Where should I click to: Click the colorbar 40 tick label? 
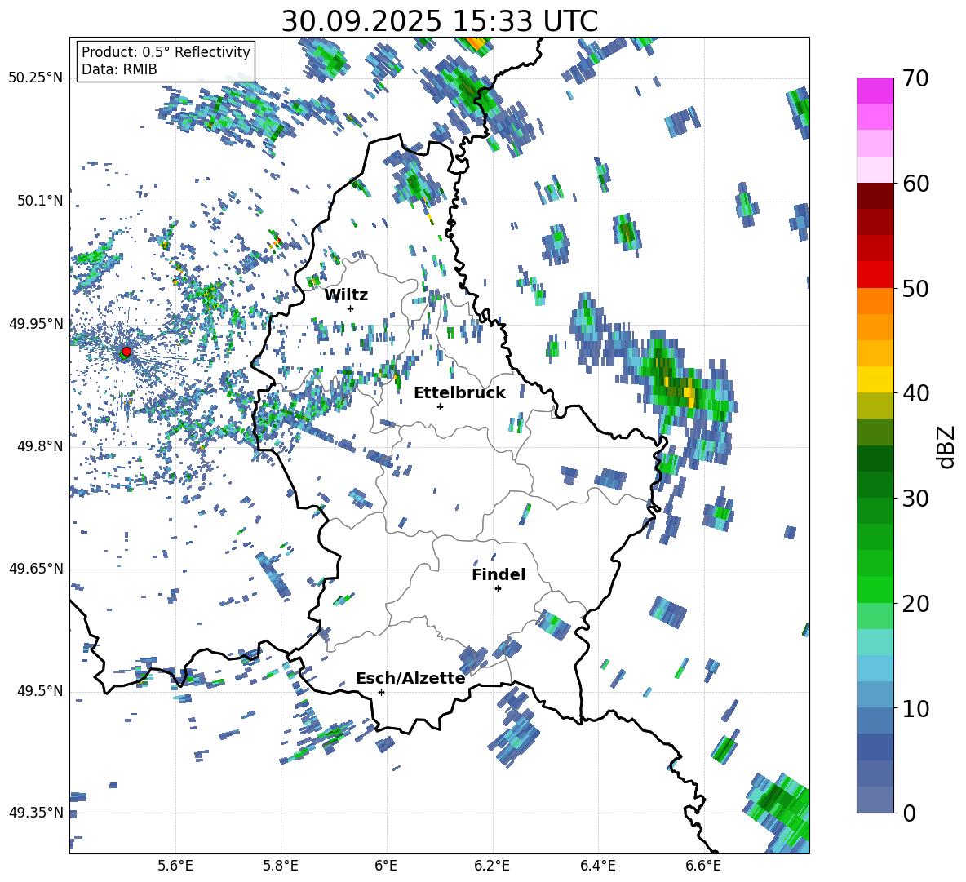[915, 393]
